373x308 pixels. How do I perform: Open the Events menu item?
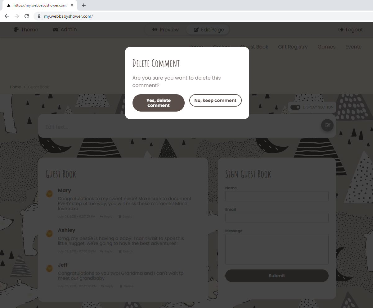click(x=353, y=47)
